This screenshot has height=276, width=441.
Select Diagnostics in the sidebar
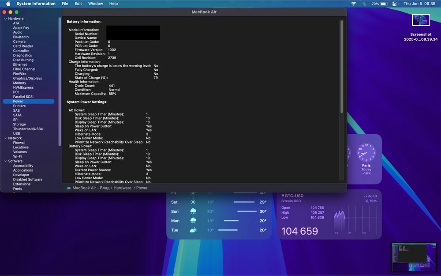pyautogui.click(x=22, y=55)
